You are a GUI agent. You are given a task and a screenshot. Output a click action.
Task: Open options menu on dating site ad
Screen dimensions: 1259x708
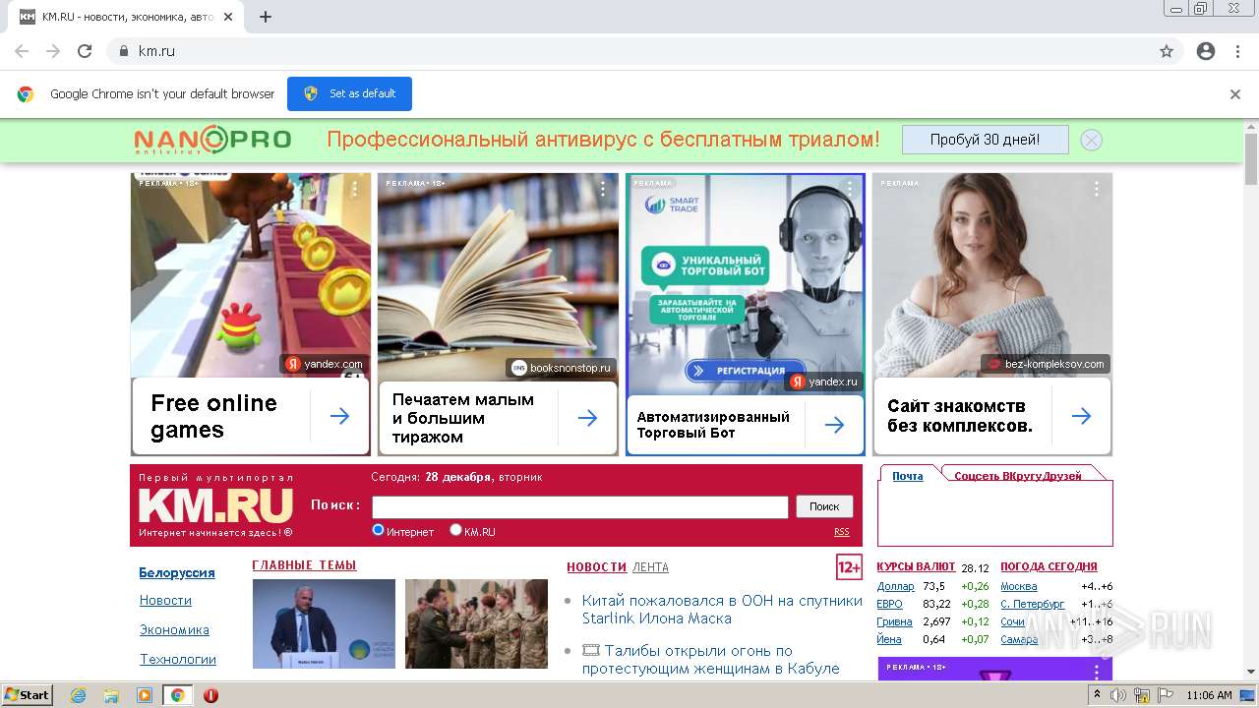(x=1097, y=189)
